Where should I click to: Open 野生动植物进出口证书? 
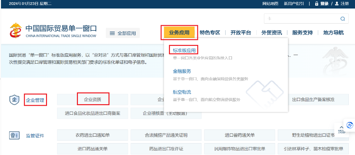(313, 135)
